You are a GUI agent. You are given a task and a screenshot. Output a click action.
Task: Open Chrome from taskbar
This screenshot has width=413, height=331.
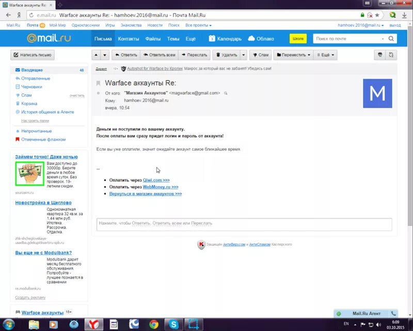point(153,324)
